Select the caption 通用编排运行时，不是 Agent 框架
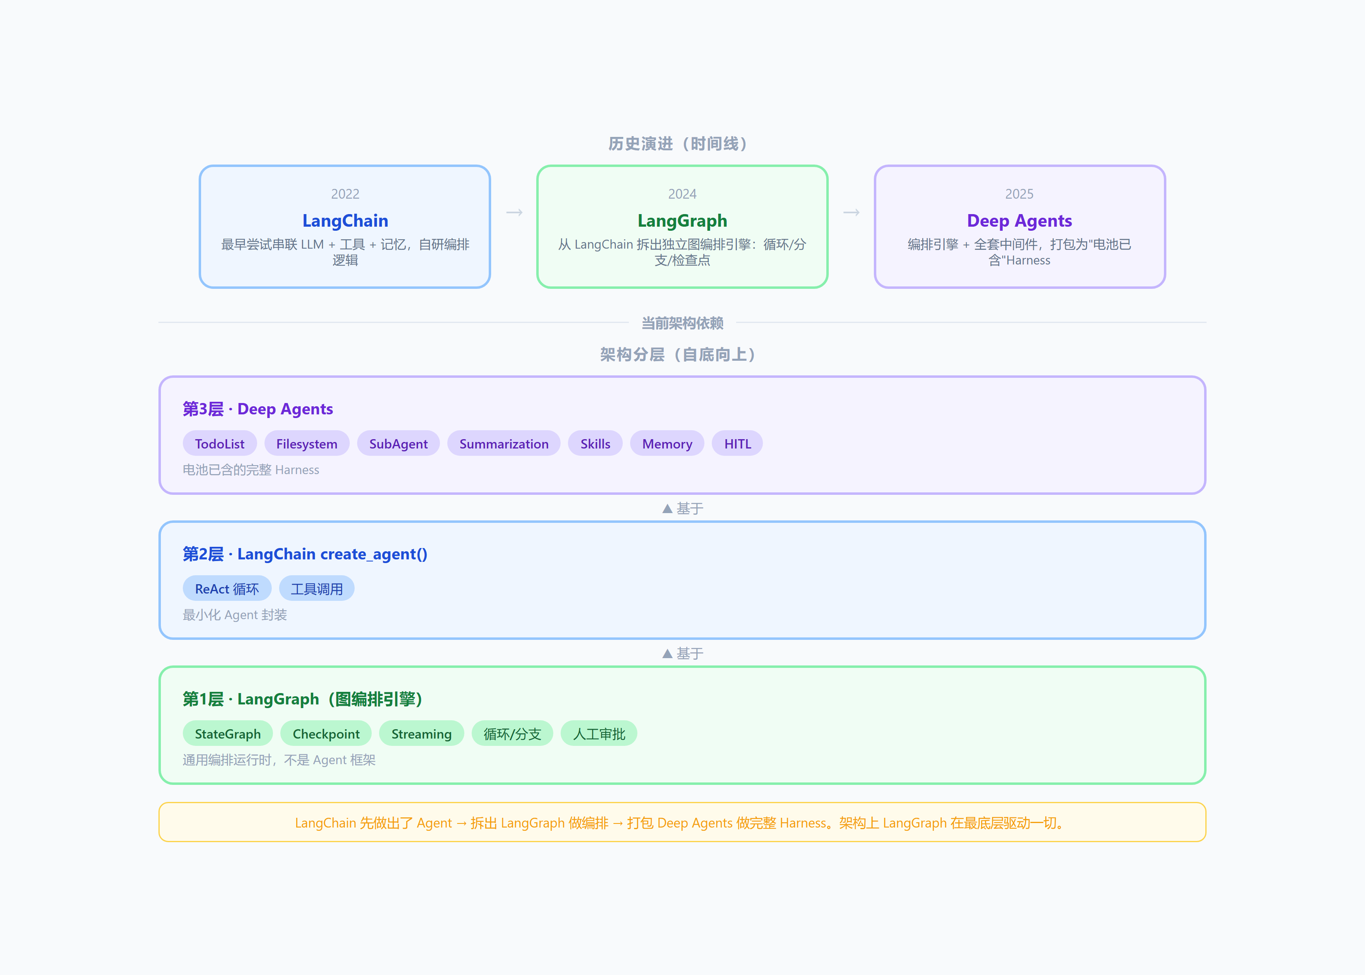Image resolution: width=1365 pixels, height=975 pixels. point(279,760)
